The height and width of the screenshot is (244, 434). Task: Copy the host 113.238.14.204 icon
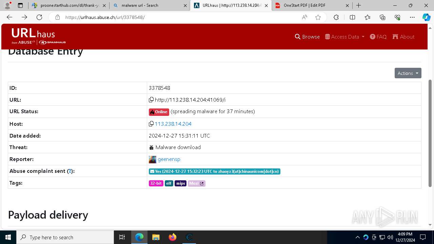151,124
